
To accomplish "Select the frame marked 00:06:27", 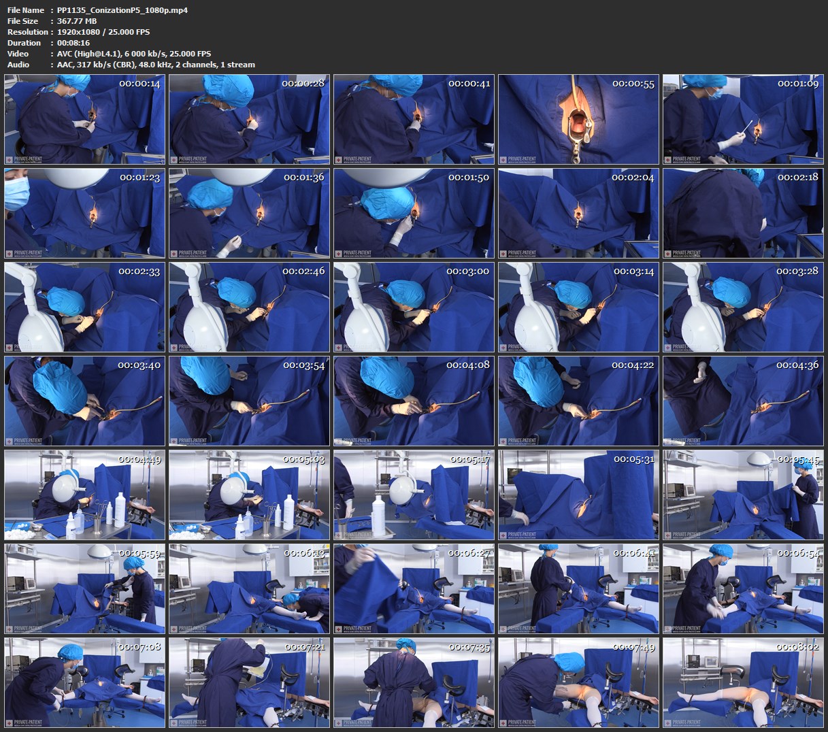I will click(x=414, y=588).
